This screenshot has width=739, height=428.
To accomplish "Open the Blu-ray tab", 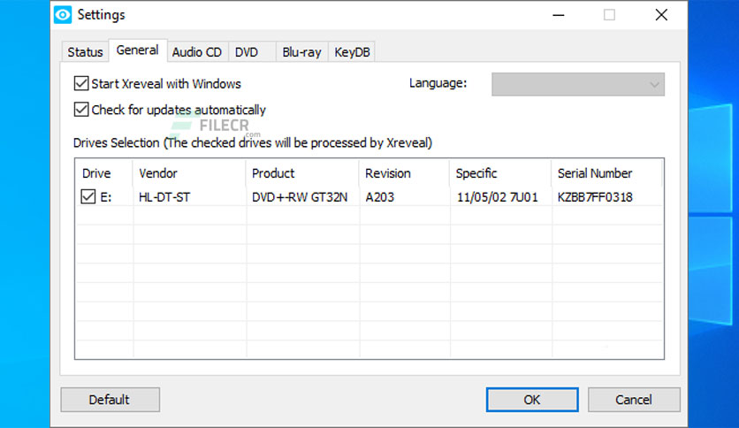I will 301,52.
